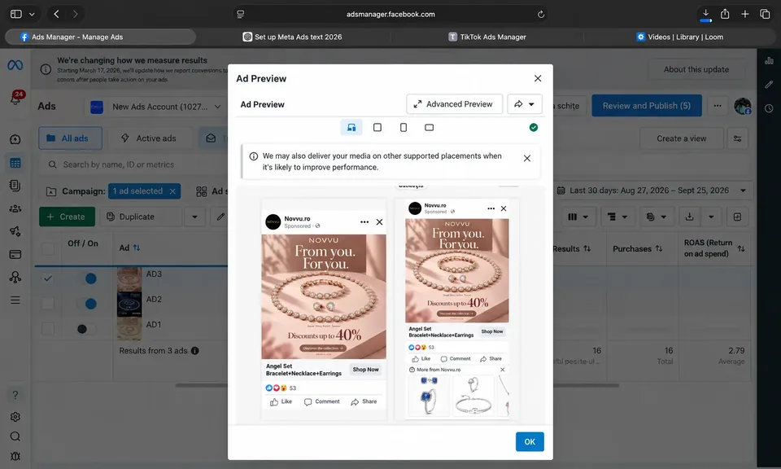
Task: Turn on the AD1 ad toggle
Action: [x=86, y=329]
